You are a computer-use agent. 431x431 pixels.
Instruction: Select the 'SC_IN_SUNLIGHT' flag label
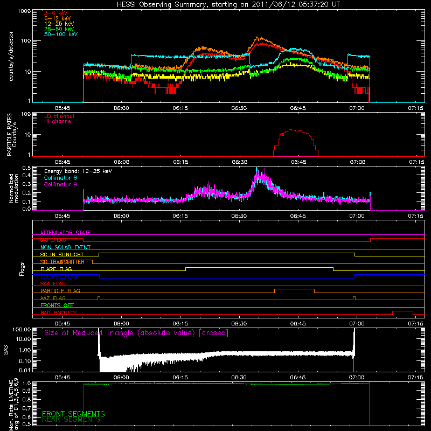(x=62, y=254)
